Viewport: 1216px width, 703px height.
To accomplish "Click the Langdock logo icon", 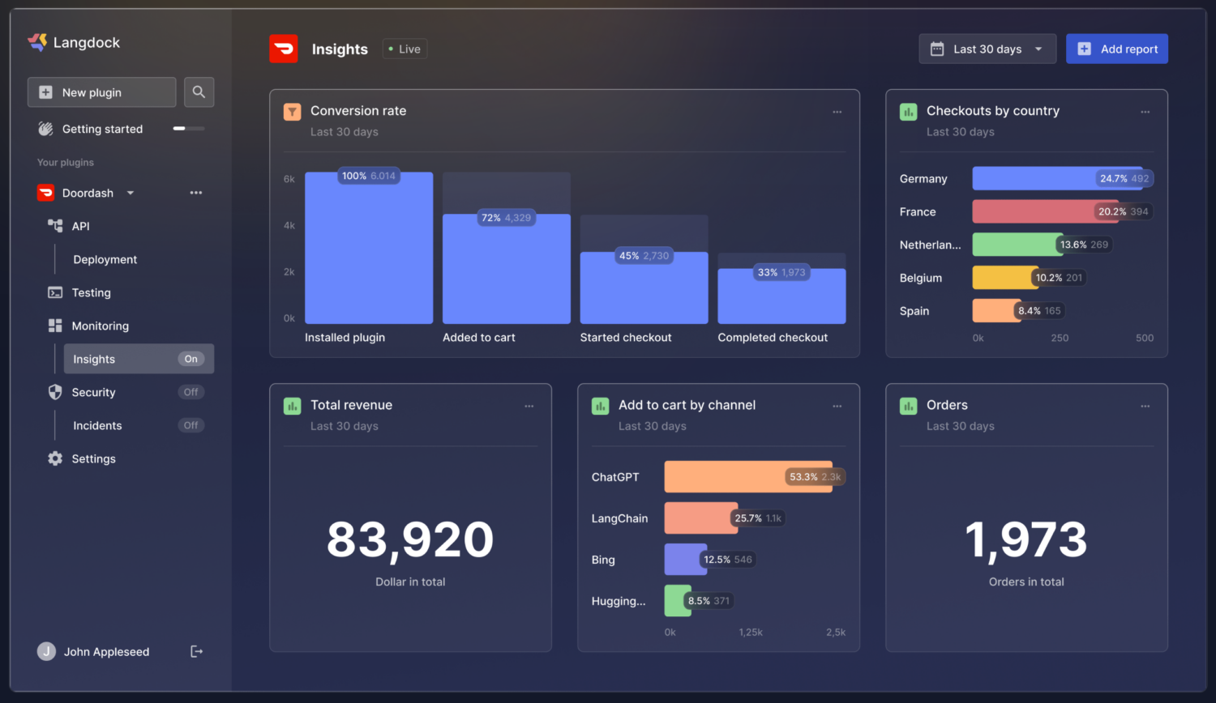I will (x=37, y=42).
